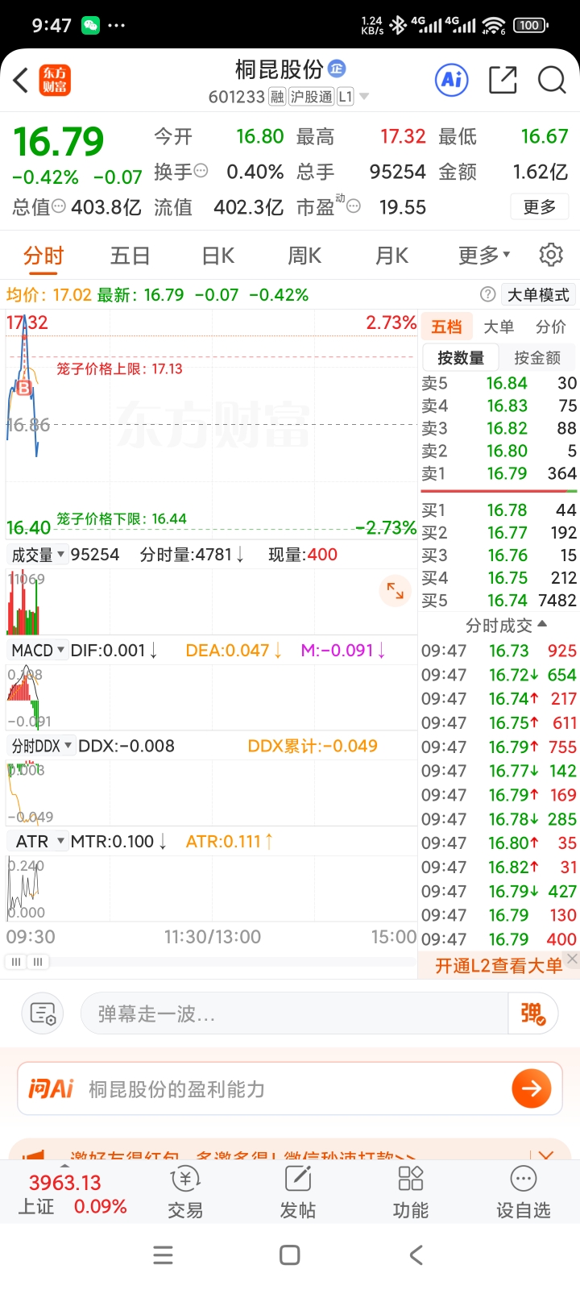The width and height of the screenshot is (580, 1290).
Task: Open the danmaku settings icon
Action: [x=42, y=1013]
